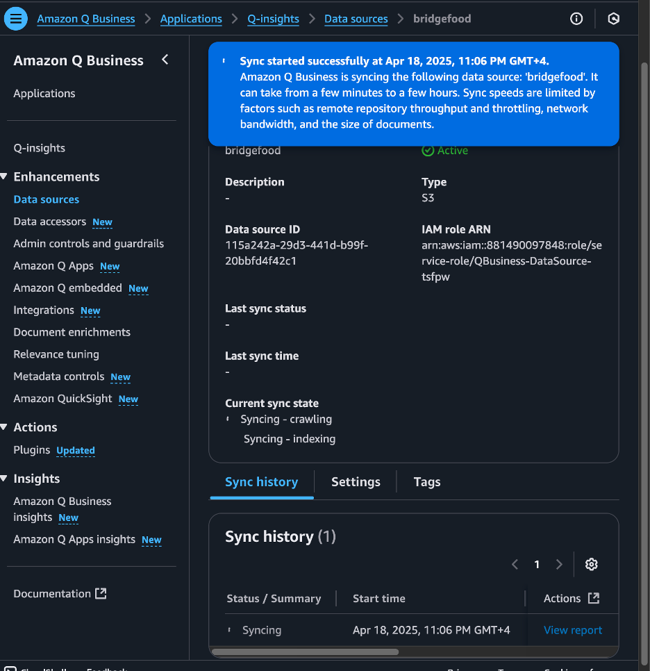Open the hamburger navigation menu

pyautogui.click(x=16, y=19)
